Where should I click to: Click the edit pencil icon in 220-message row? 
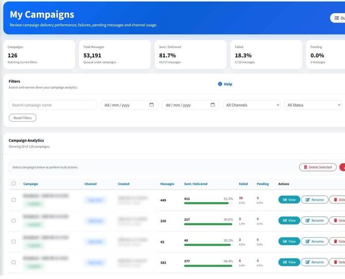[308, 220]
